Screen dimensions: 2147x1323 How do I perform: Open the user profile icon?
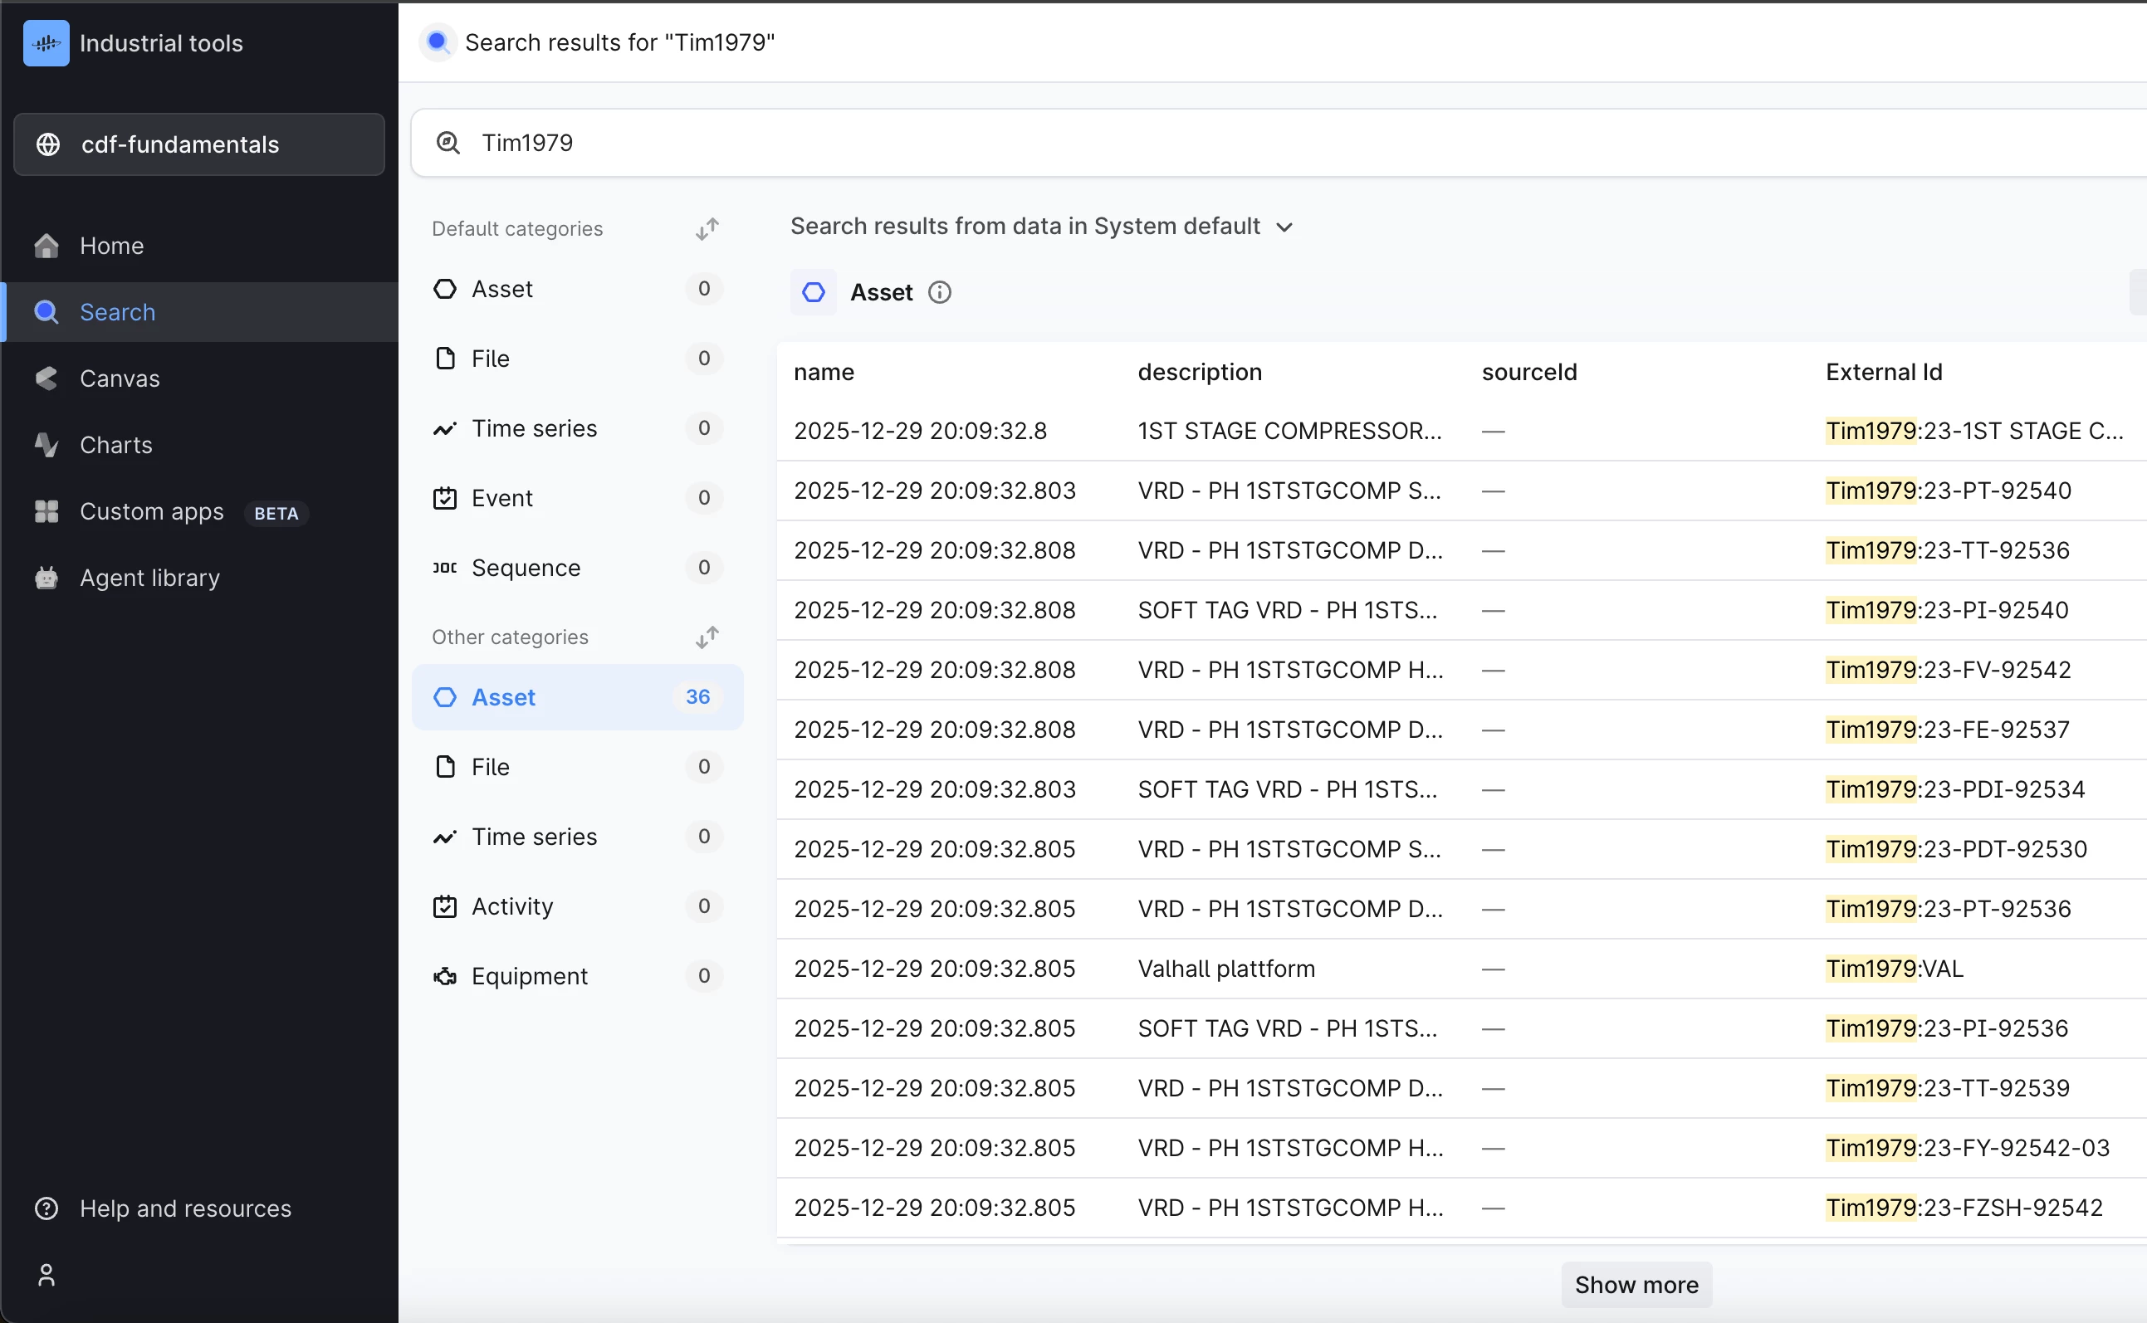[46, 1275]
